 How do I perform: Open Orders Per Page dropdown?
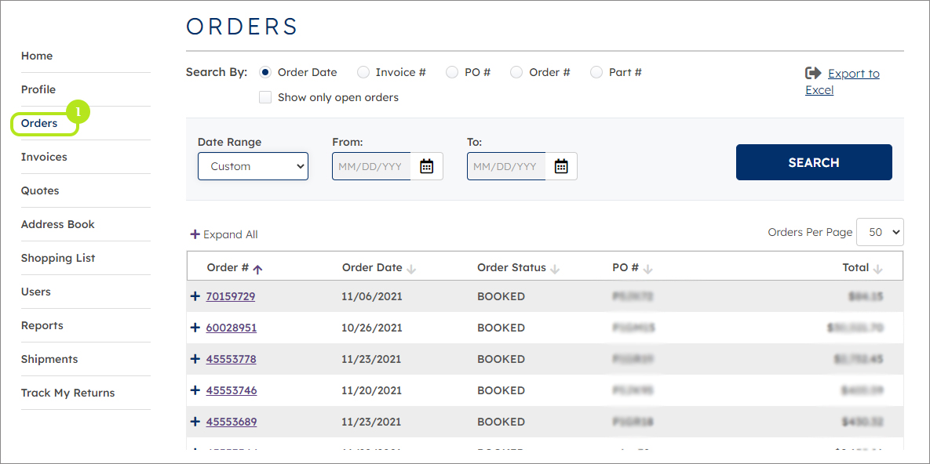click(881, 232)
